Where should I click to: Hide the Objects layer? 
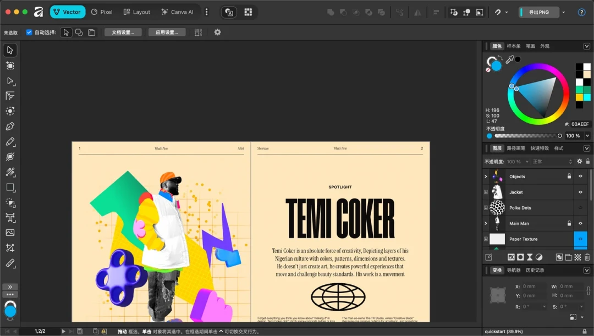[580, 176]
